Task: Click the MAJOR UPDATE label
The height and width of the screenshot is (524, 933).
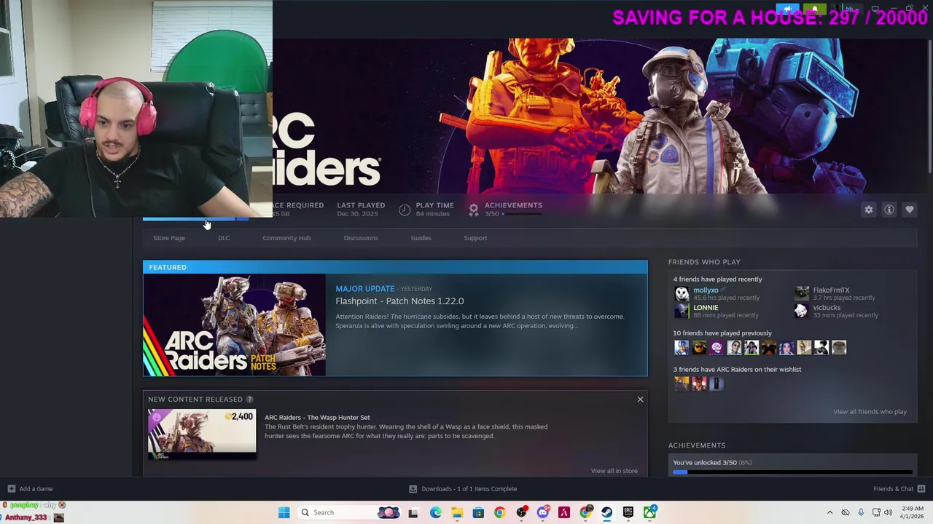Action: [364, 289]
